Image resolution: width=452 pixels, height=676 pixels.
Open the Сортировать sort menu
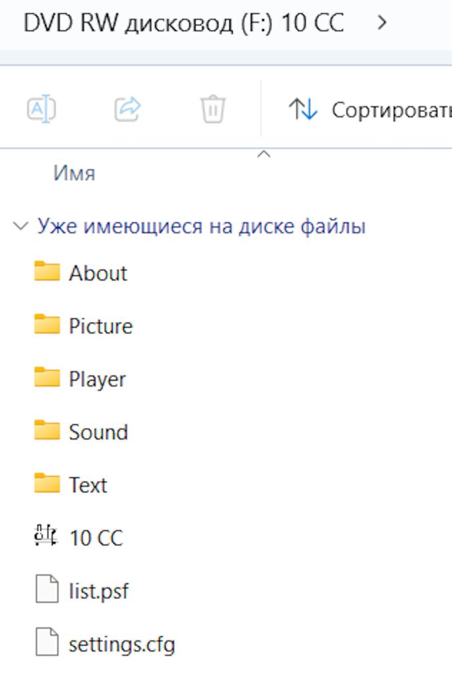pos(370,110)
